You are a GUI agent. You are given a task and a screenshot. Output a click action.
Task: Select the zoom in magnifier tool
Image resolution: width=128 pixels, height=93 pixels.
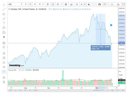[x=4, y=47]
